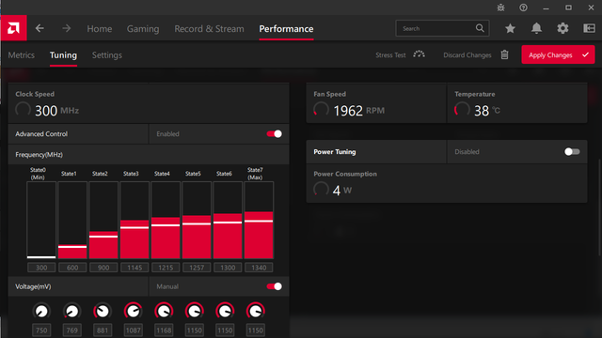The height and width of the screenshot is (338, 602).
Task: Click the 750 voltage value box
Action: click(x=41, y=330)
